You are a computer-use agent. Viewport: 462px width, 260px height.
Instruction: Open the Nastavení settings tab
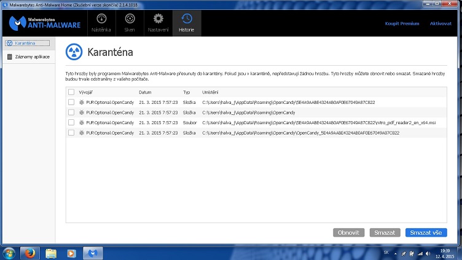159,23
